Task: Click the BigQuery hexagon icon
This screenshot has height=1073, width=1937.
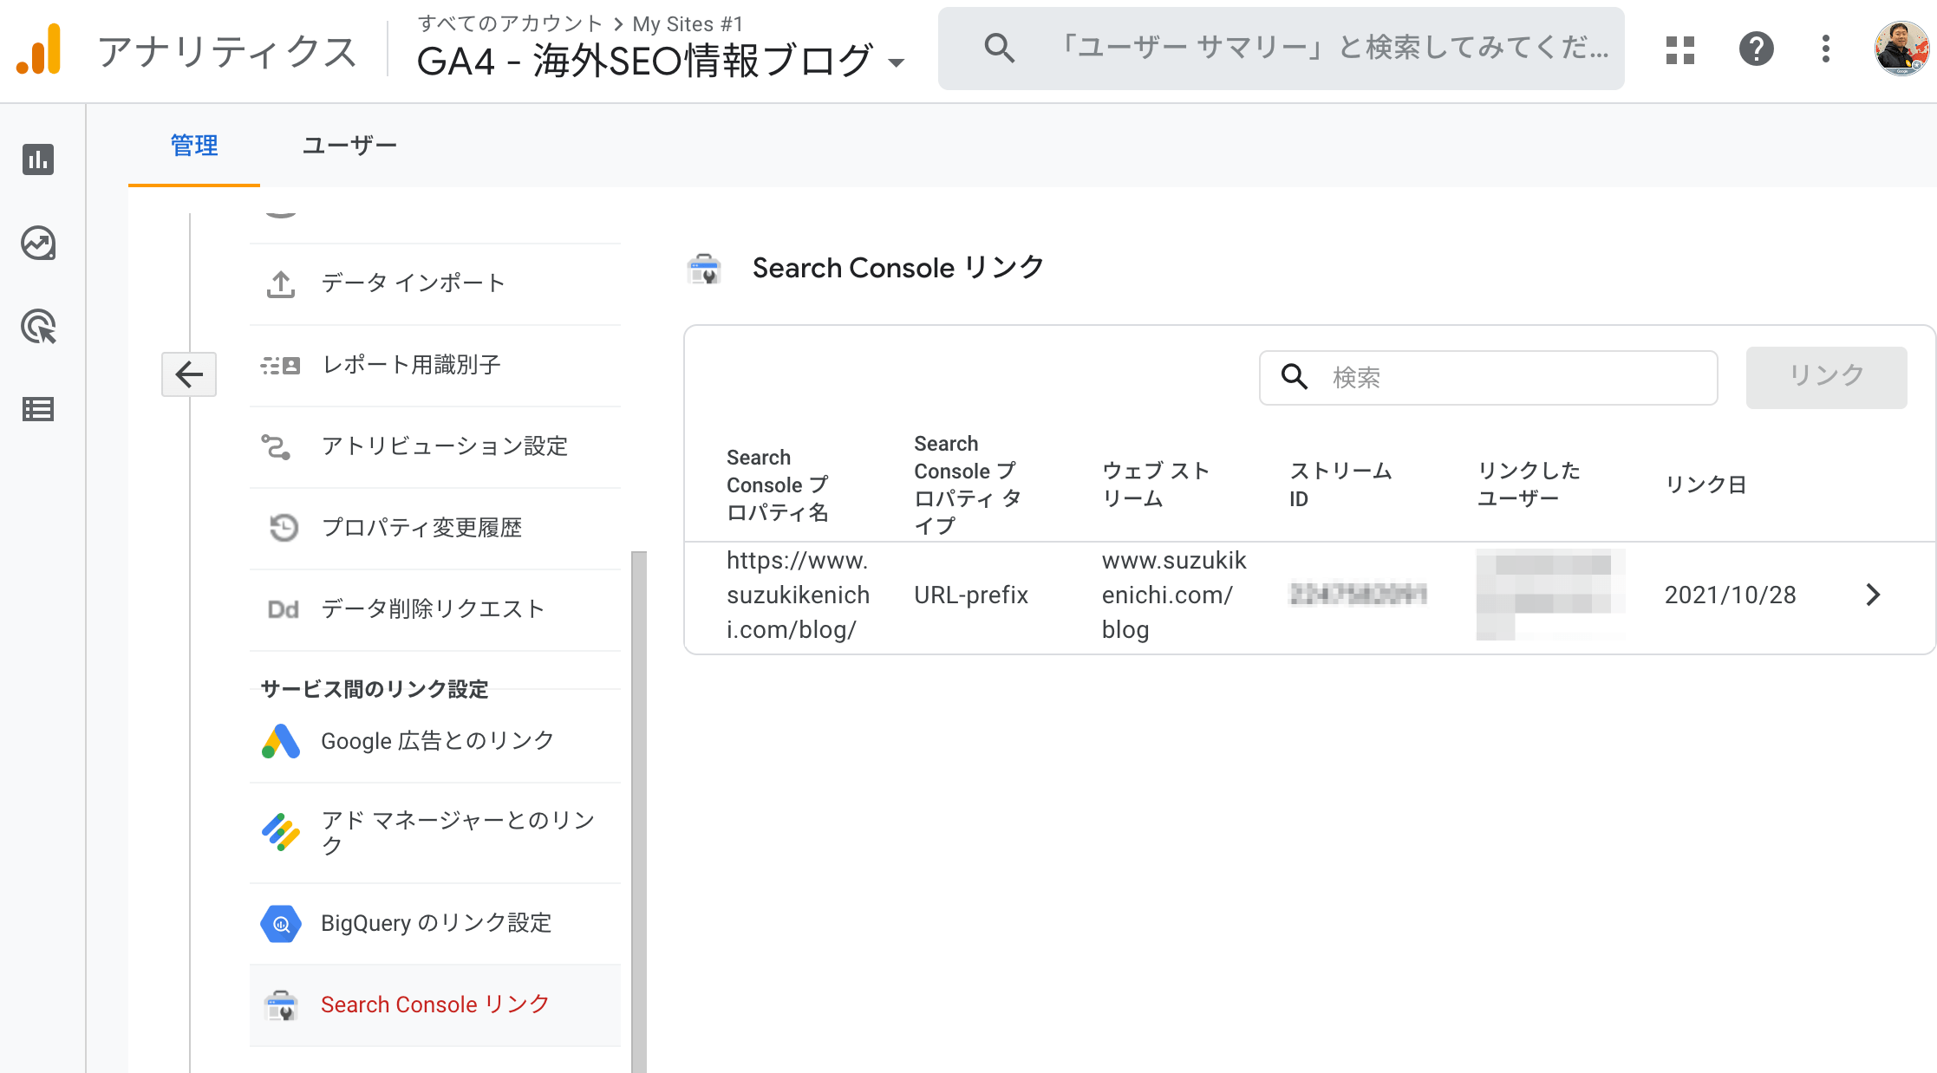Action: (280, 924)
